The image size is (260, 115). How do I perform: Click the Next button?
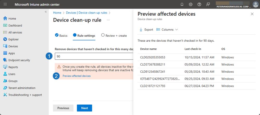[x=84, y=108]
